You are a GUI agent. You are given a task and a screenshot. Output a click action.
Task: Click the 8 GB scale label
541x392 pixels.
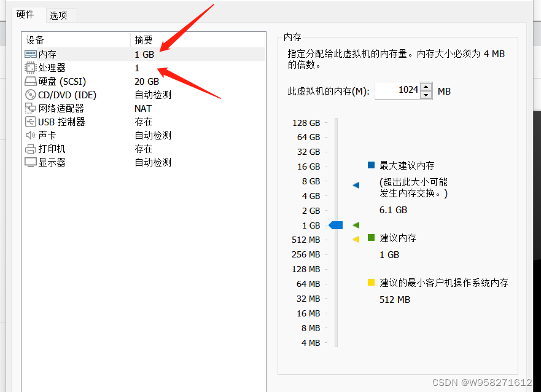(311, 181)
